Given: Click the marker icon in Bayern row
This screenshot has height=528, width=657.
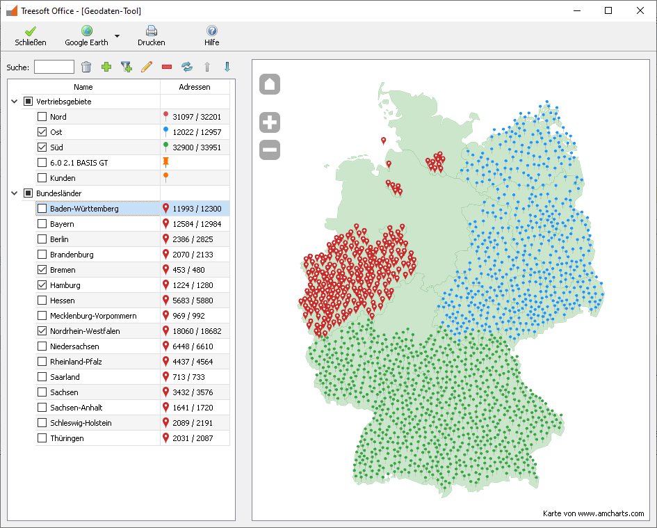Looking at the screenshot, I should tap(166, 223).
